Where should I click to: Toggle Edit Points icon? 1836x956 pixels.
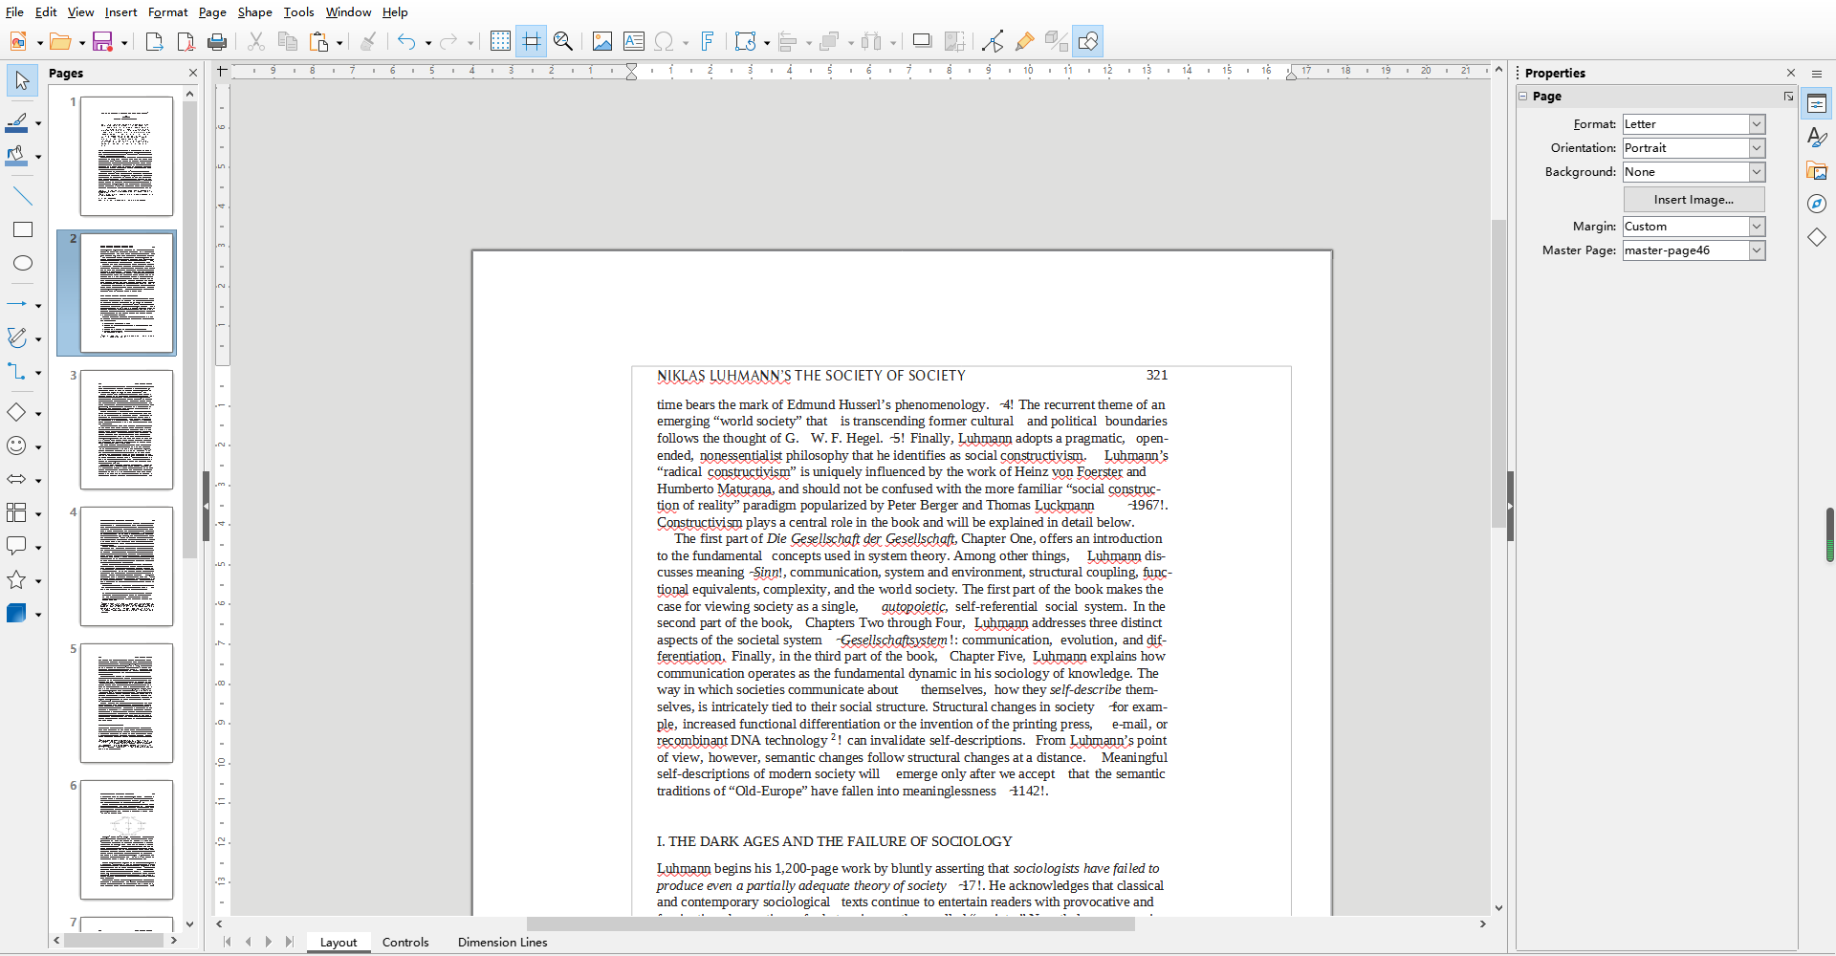(x=993, y=41)
